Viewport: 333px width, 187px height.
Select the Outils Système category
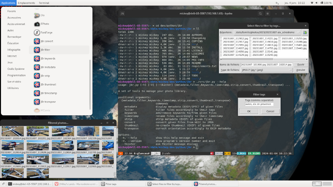[x=16, y=69]
